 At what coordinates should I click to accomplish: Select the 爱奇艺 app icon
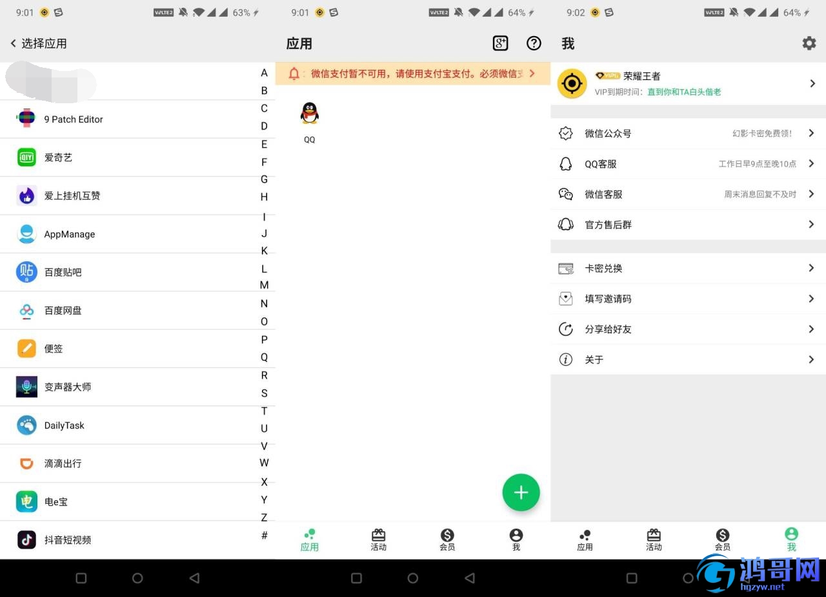click(x=26, y=157)
